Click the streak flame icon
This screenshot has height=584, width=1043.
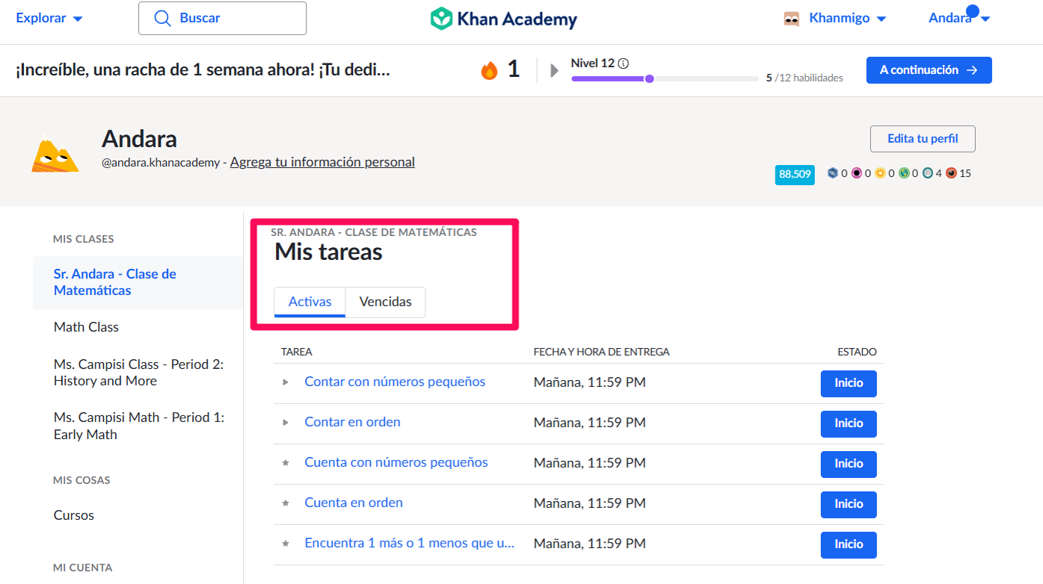[489, 70]
